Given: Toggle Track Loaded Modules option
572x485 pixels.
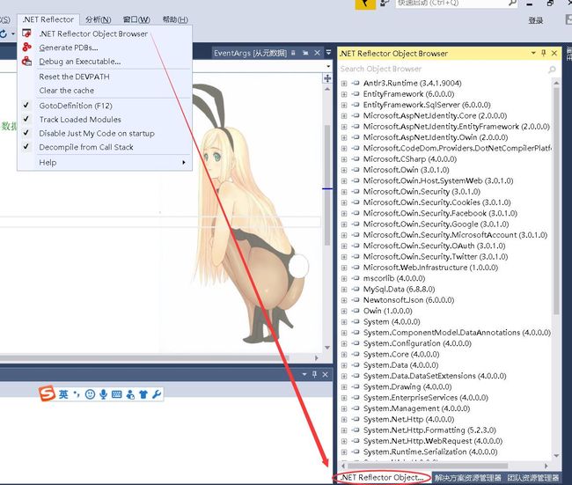Looking at the screenshot, I should (x=80, y=120).
